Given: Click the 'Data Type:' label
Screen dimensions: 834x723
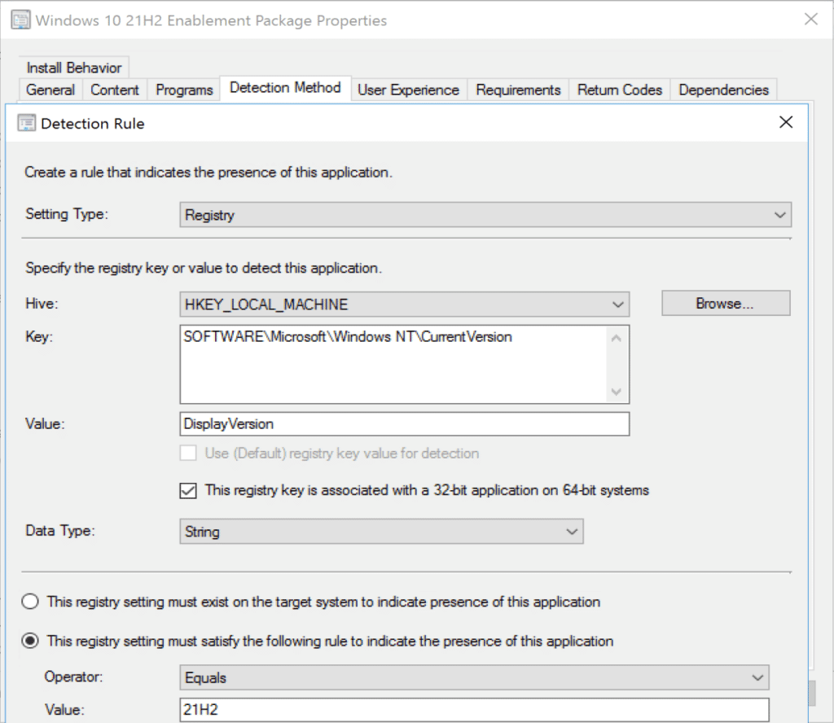Looking at the screenshot, I should [x=60, y=531].
